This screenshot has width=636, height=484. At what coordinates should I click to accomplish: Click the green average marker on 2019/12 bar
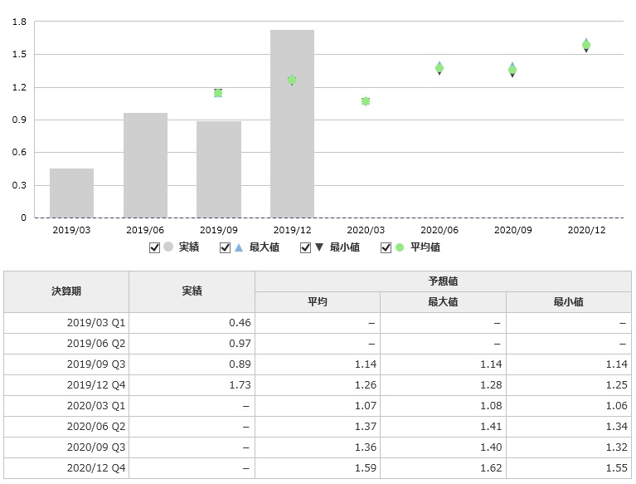(292, 80)
